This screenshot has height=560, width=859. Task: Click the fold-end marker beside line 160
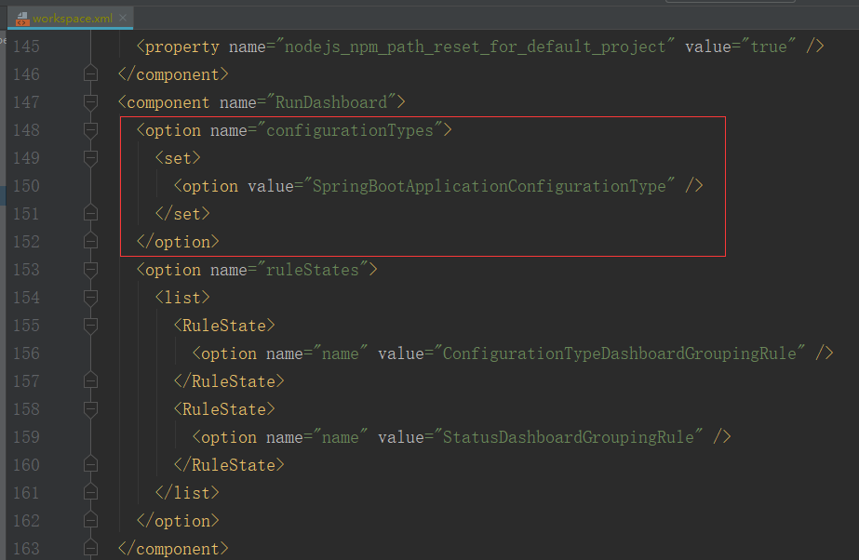click(x=90, y=464)
